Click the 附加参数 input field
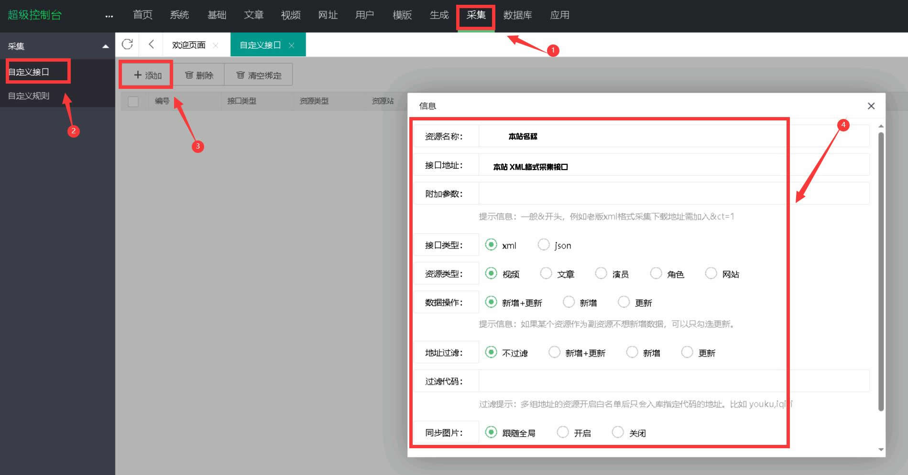The width and height of the screenshot is (908, 475). [x=622, y=193]
